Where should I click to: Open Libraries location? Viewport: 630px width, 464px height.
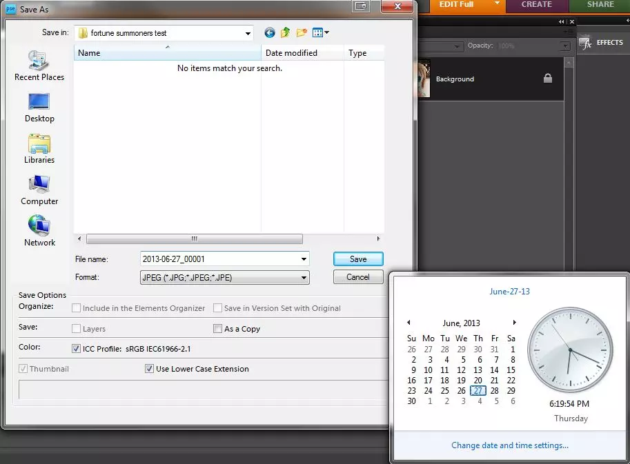(39, 149)
